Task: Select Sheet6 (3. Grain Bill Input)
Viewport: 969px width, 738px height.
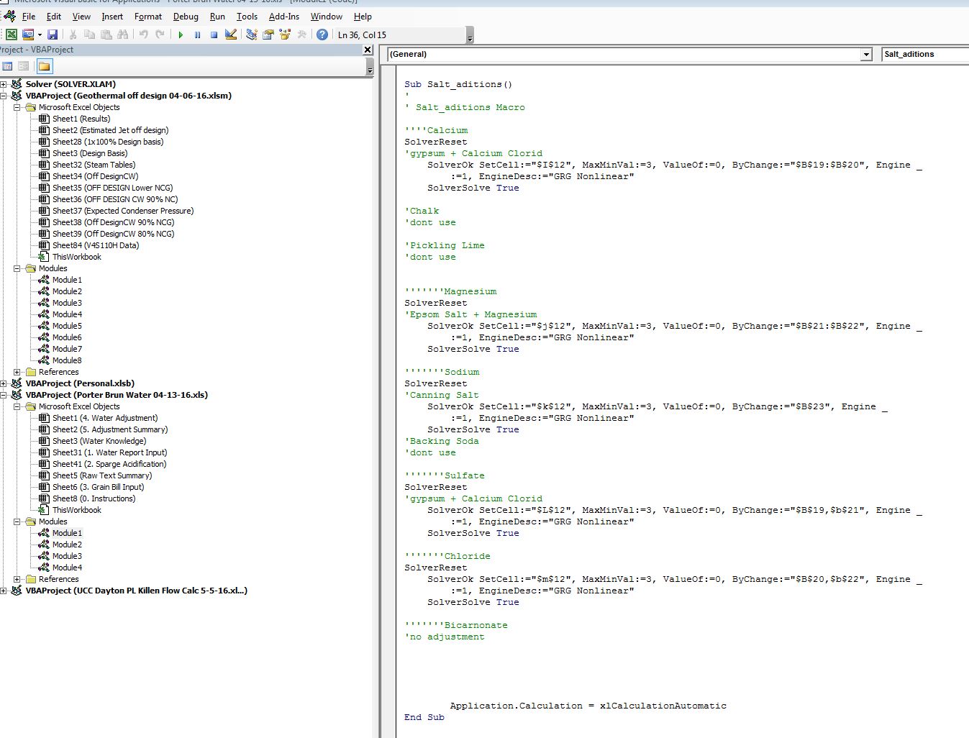Action: [98, 487]
